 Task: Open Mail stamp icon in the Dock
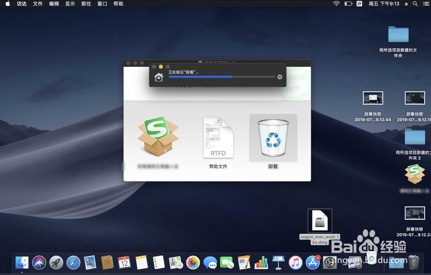click(90, 262)
